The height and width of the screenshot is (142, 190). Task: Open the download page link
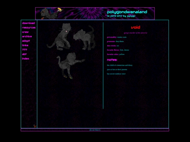[x=28, y=23]
